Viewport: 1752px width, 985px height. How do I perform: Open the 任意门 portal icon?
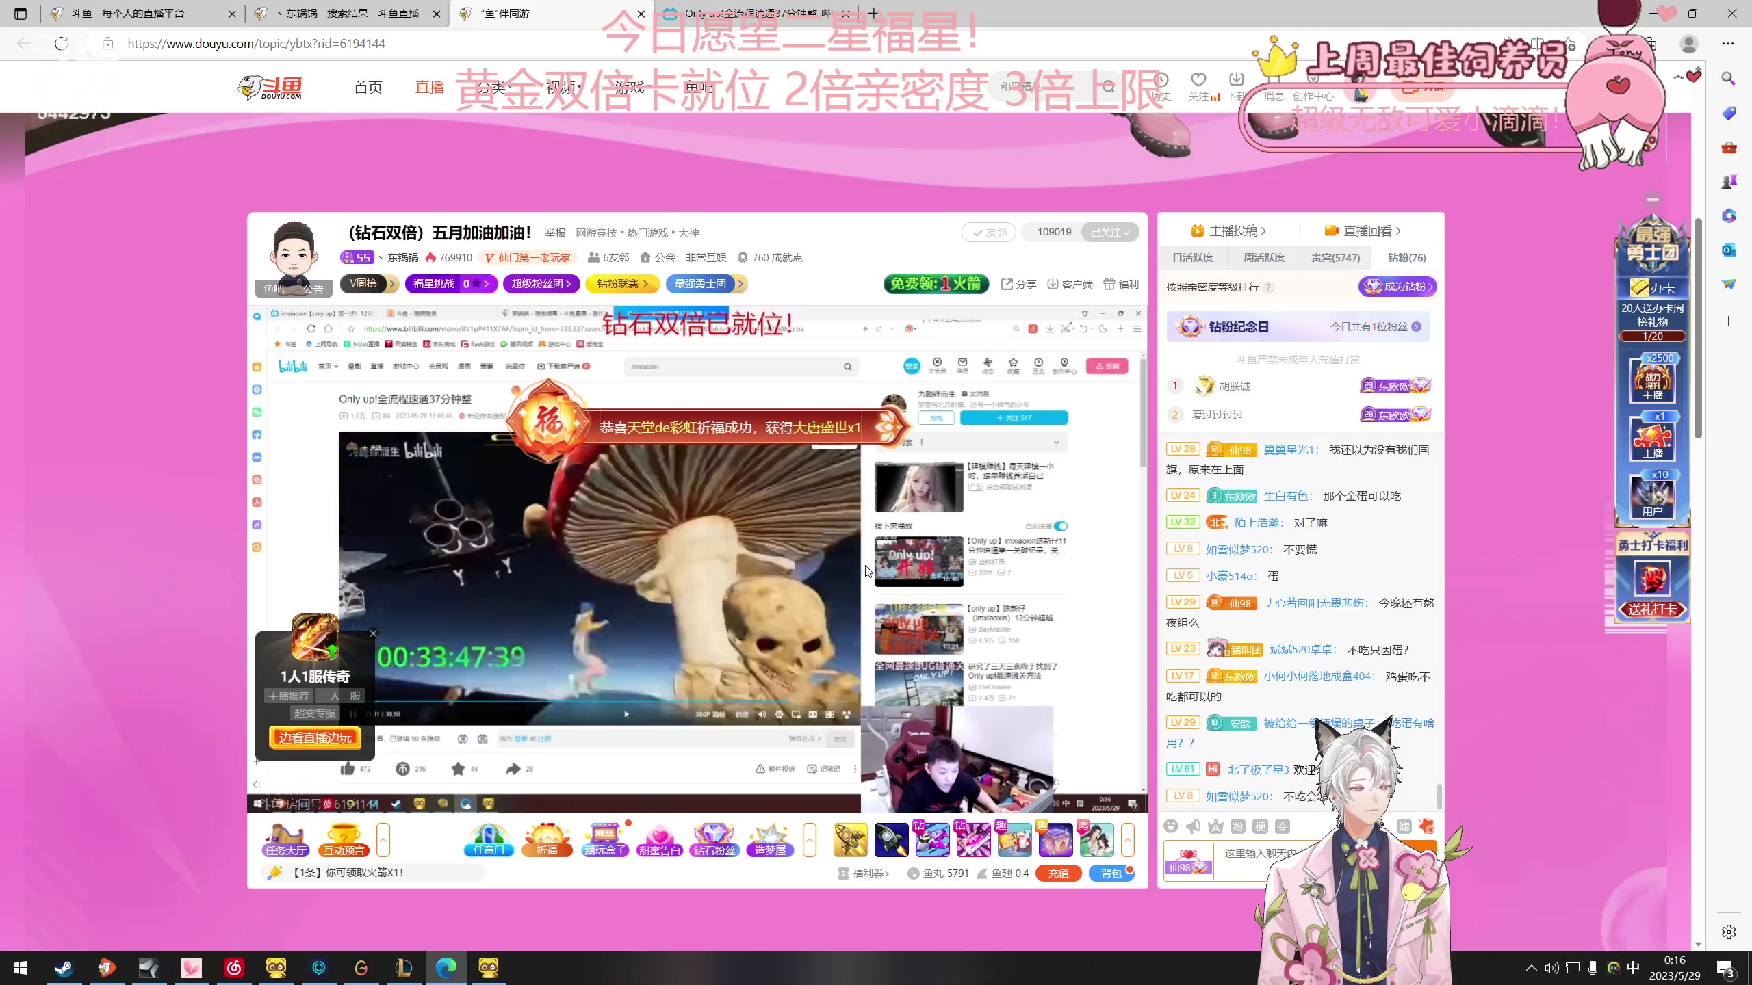tap(489, 839)
